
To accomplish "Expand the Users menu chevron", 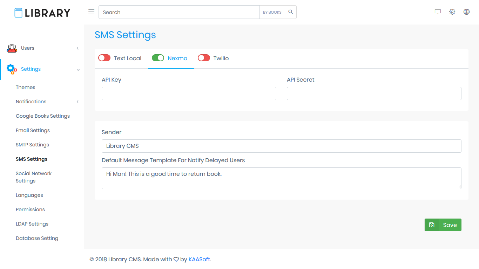I will pyautogui.click(x=77, y=48).
